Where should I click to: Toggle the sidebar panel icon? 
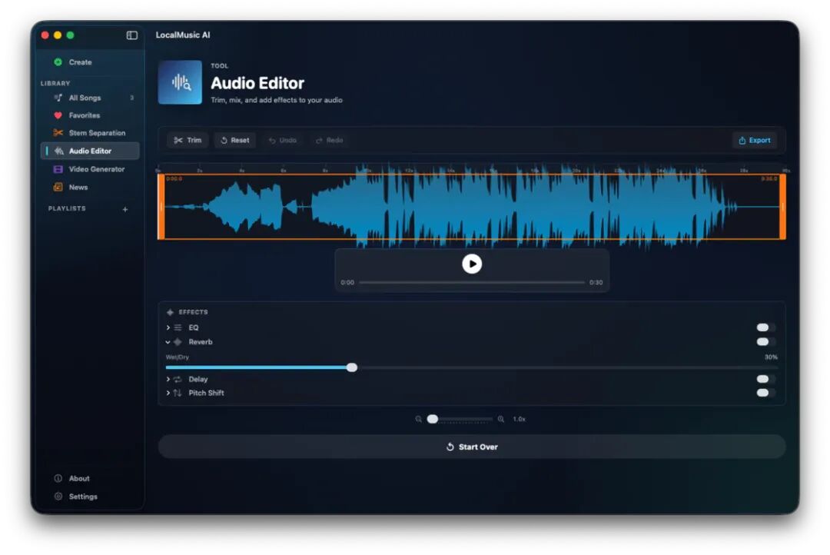click(132, 35)
